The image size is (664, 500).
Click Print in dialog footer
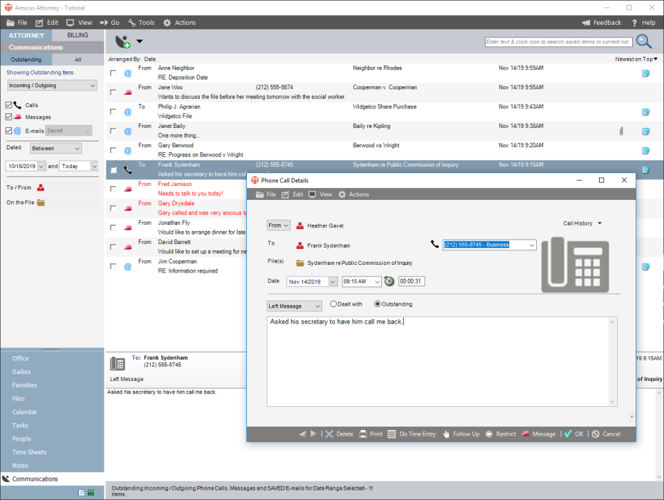tap(371, 434)
